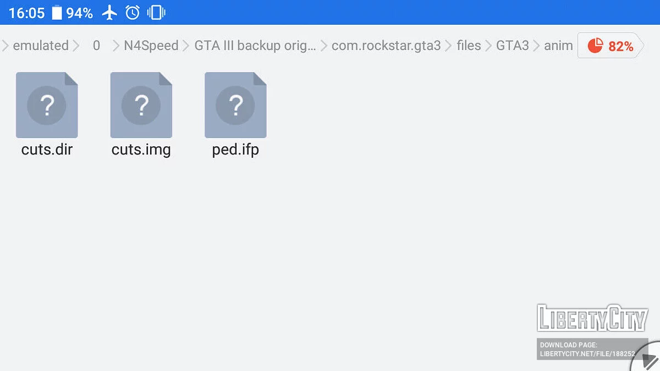This screenshot has width=660, height=371.
Task: Tap the vibrate mode status icon
Action: (x=156, y=13)
